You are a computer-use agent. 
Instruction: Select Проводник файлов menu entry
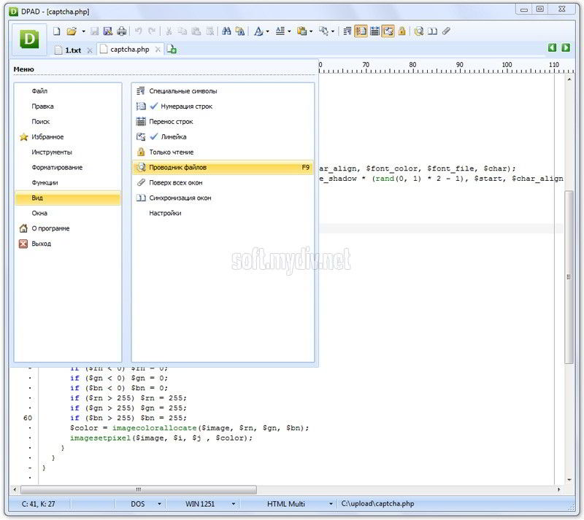click(x=178, y=168)
